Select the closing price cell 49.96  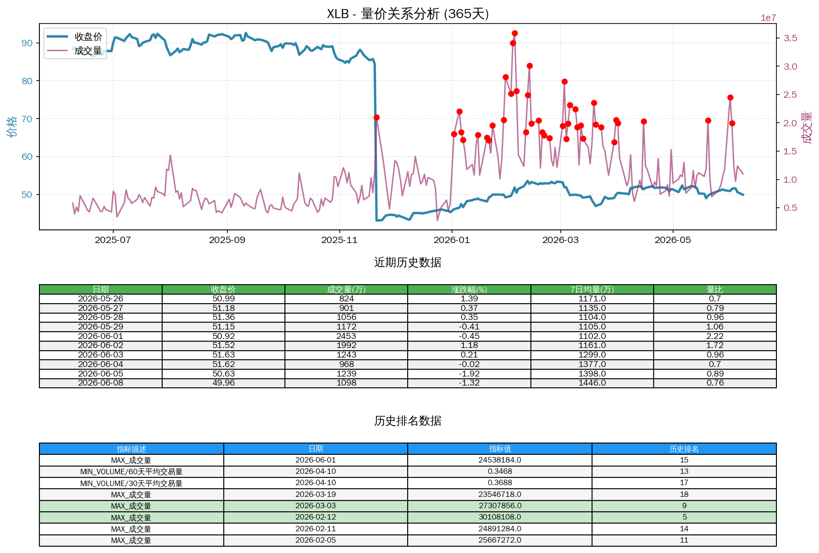[223, 383]
